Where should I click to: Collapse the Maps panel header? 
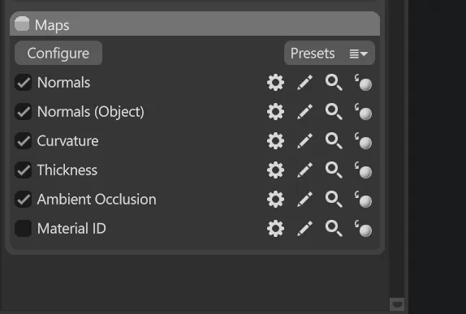click(195, 24)
